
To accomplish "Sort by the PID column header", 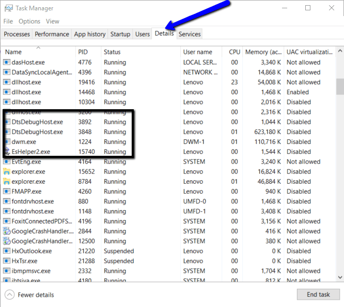I will pos(88,52).
